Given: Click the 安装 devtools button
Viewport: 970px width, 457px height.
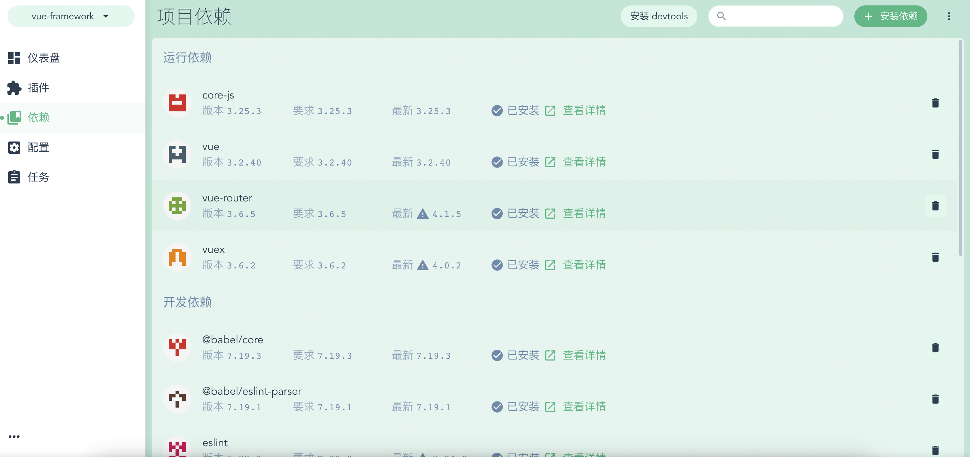Looking at the screenshot, I should pyautogui.click(x=659, y=16).
